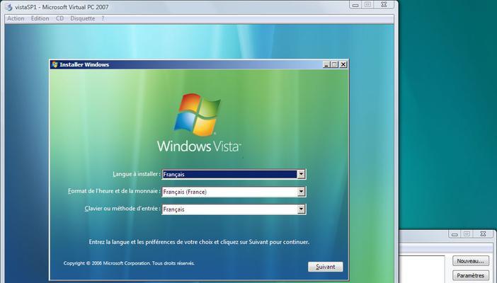Expand the Clavier ou méthode d'entrée arrow
497x283 pixels.
tap(301, 209)
